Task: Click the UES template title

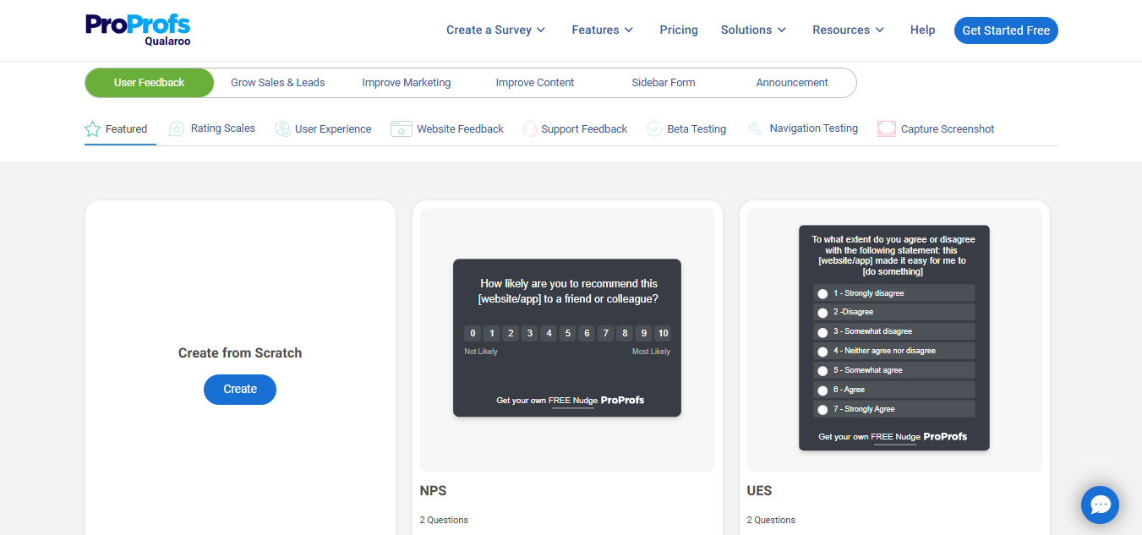Action: pyautogui.click(x=760, y=491)
